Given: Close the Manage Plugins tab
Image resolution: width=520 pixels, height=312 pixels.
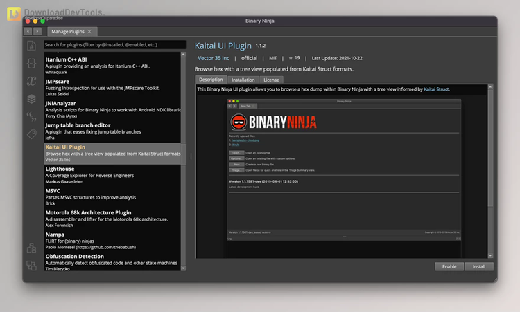Looking at the screenshot, I should point(89,31).
